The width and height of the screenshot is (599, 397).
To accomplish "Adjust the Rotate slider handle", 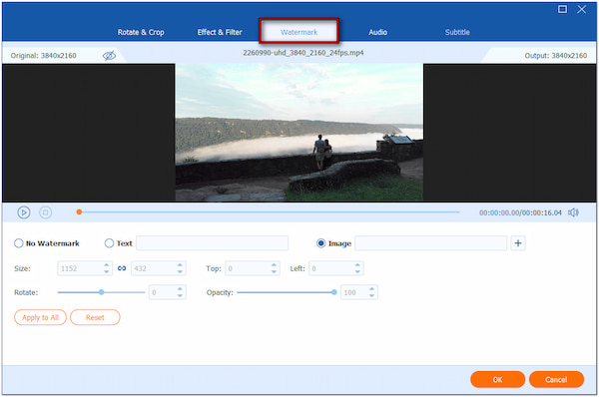I will [x=101, y=292].
